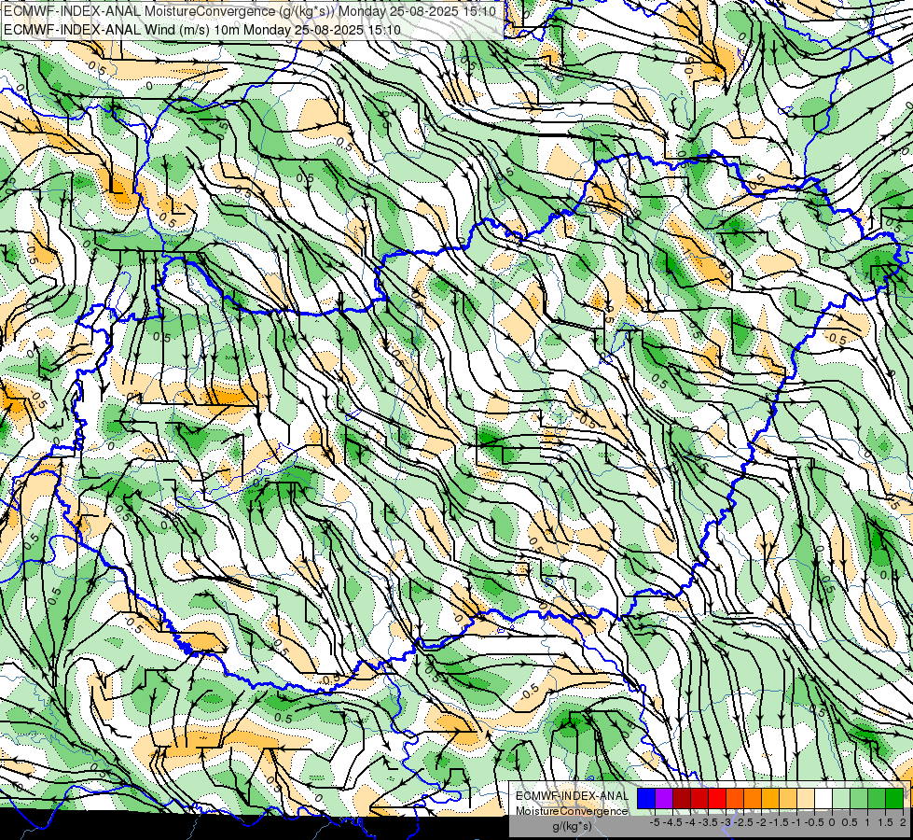Image resolution: width=913 pixels, height=840 pixels.
Task: Select the pale peach swatch between -1 and -0.5
Action: click(x=805, y=798)
